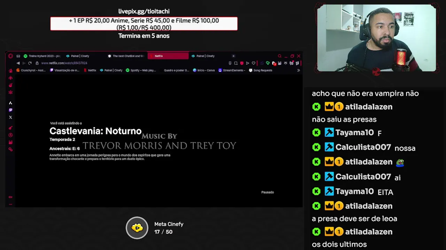The image size is (446, 250).
Task: Open the history clock icon in sidebar
Action: [x=10, y=135]
